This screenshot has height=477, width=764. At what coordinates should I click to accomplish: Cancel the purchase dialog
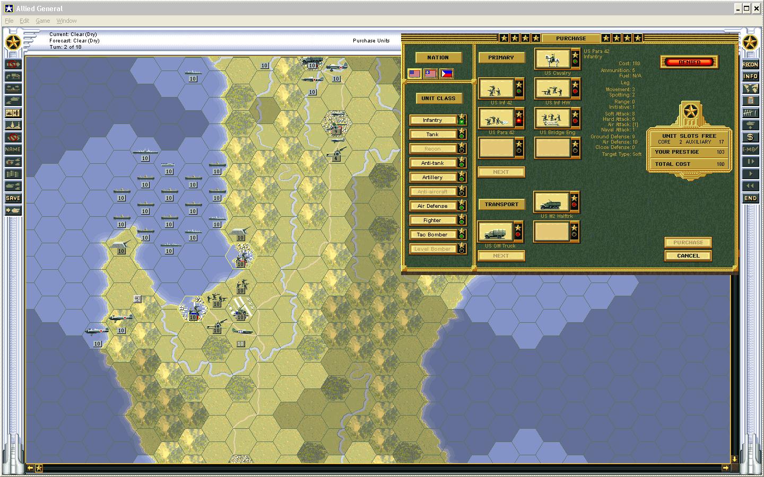(688, 256)
